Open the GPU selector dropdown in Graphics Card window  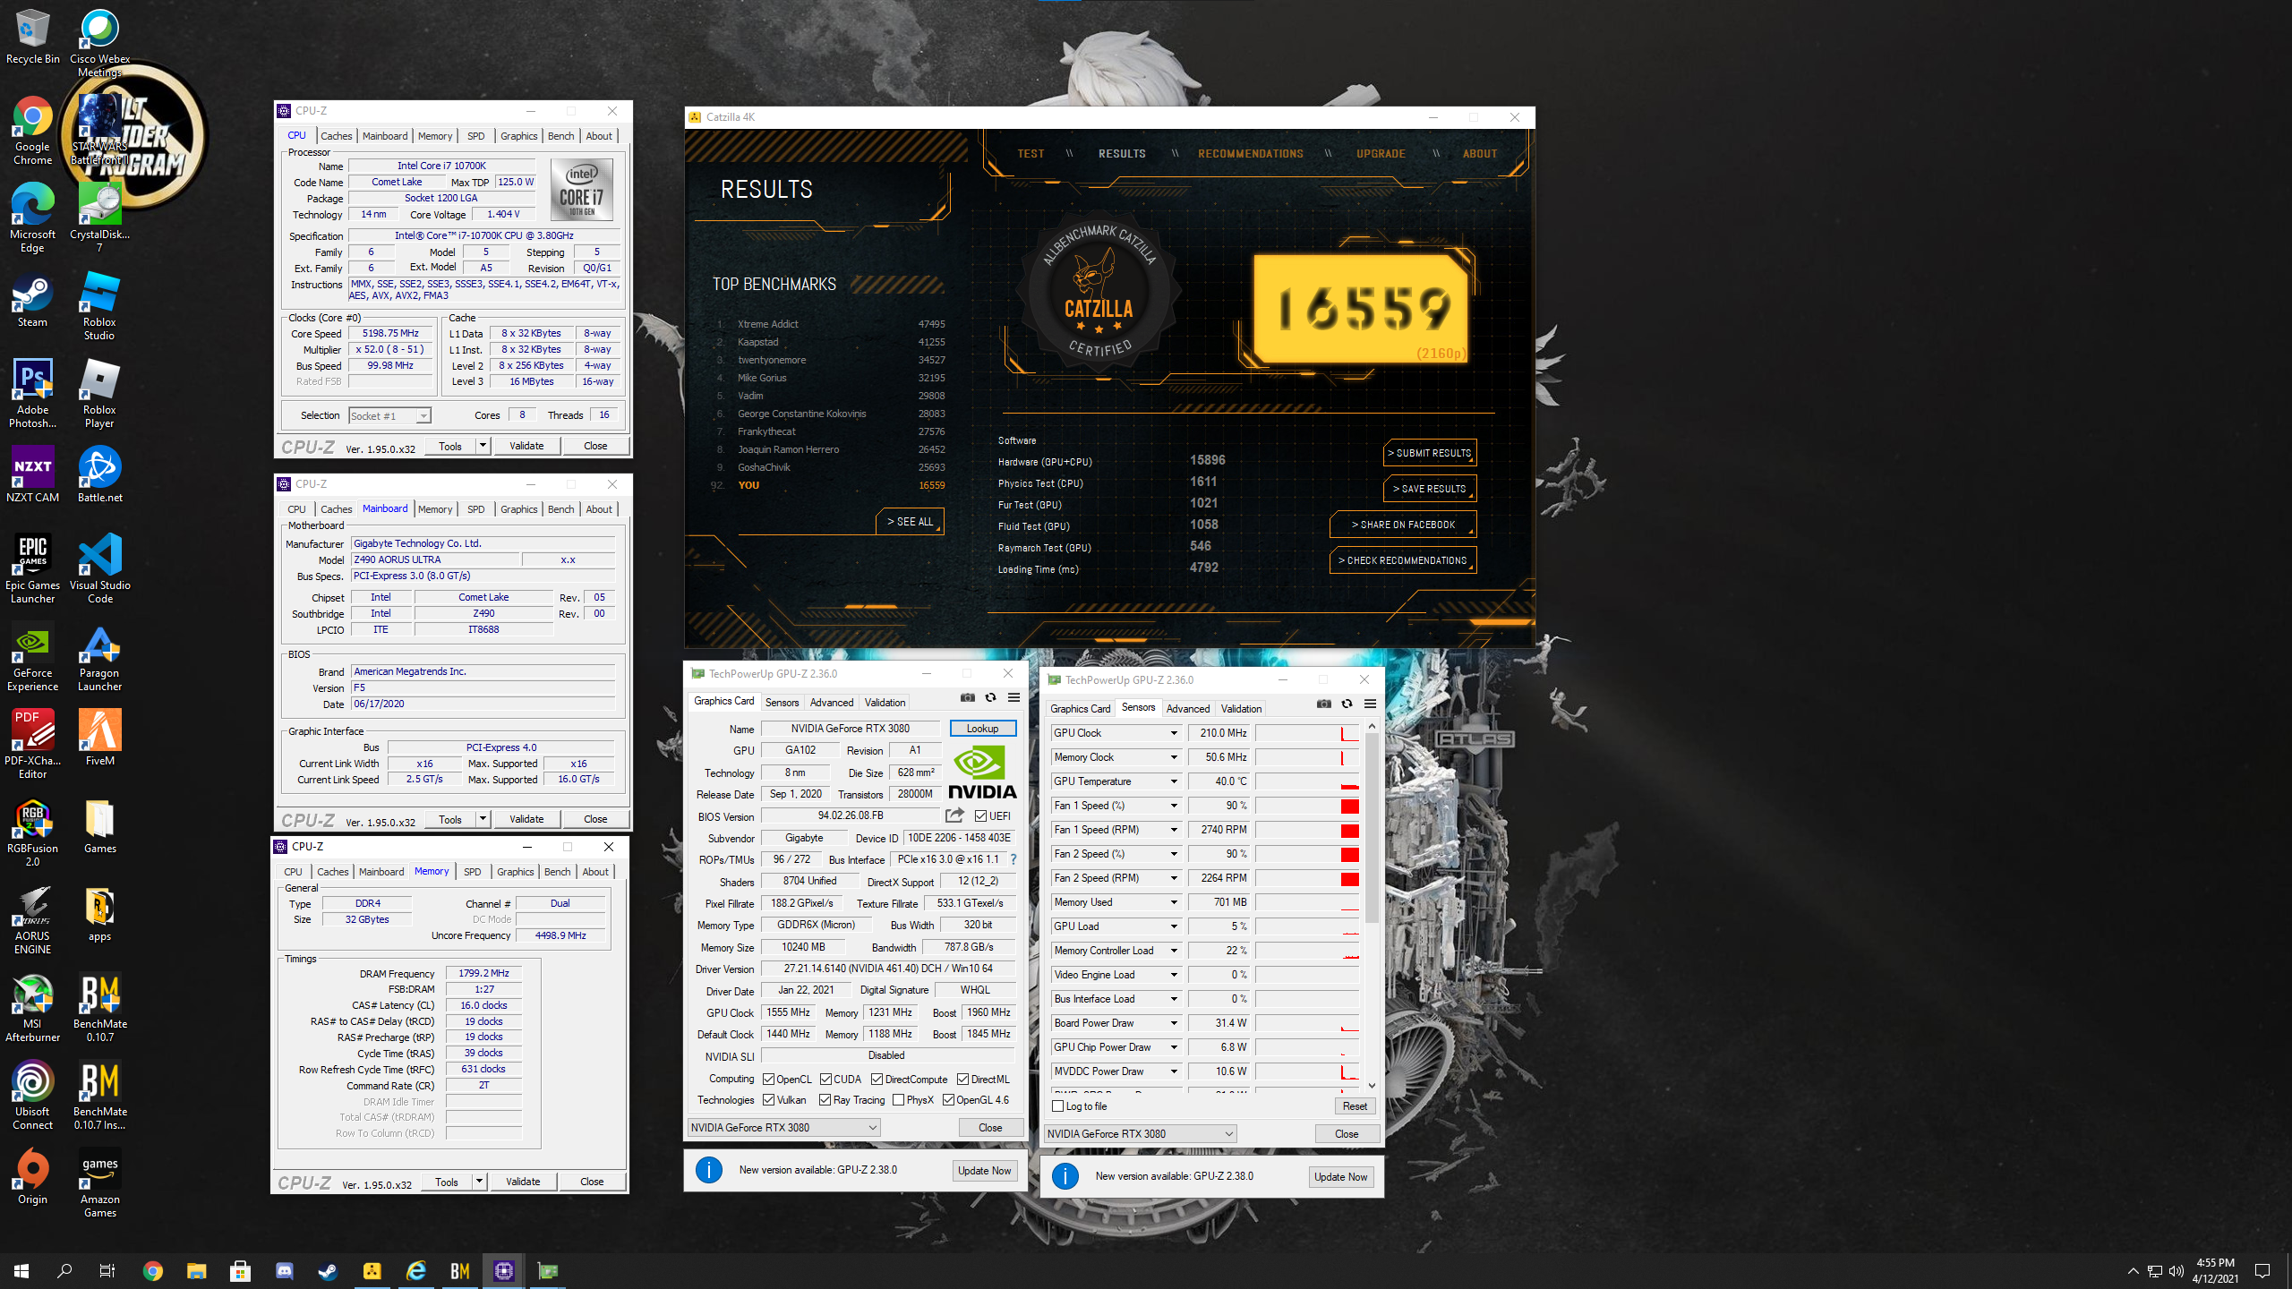[783, 1127]
